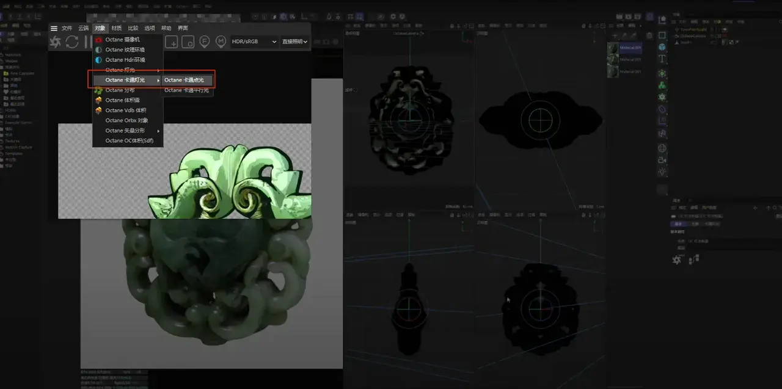Expand the Octane 矢量分形 submenu
Screen dimensions: 782x389
coord(126,130)
